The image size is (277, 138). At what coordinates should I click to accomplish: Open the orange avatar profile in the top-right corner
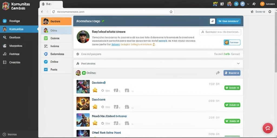coord(262,4)
